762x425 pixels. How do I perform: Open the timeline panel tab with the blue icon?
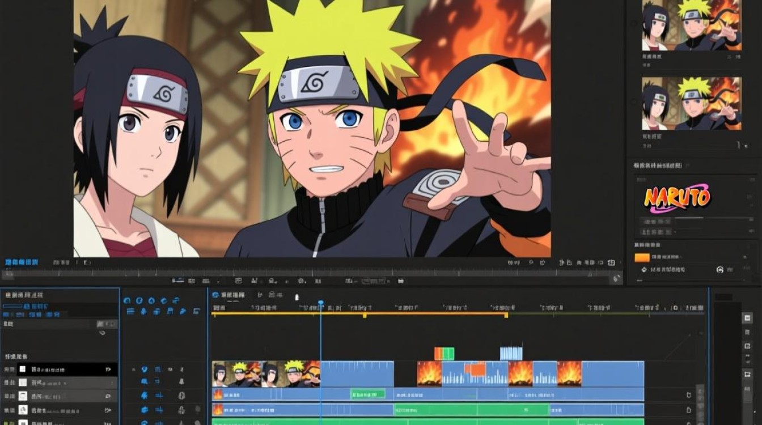click(x=228, y=295)
